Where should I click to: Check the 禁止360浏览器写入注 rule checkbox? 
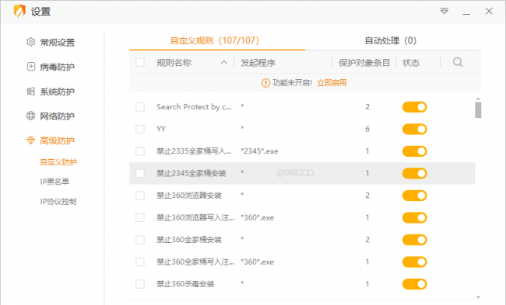click(x=140, y=217)
